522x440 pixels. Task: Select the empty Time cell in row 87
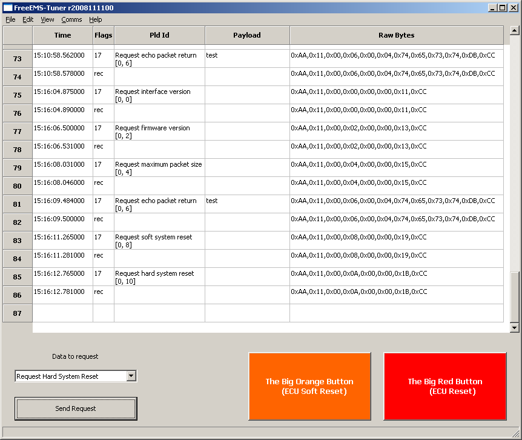coord(62,313)
